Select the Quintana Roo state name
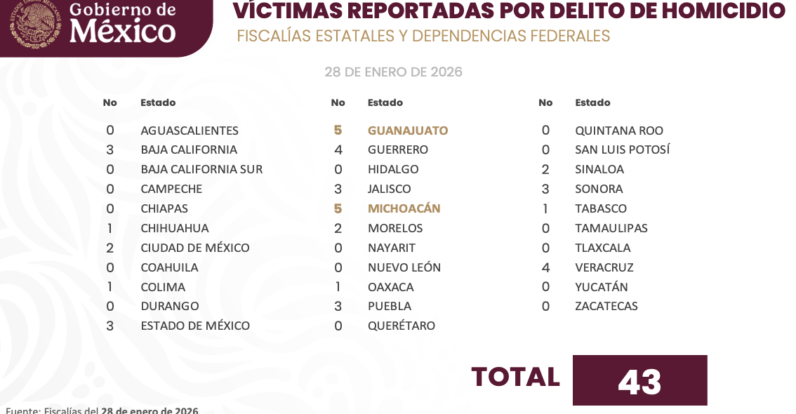796x414 pixels. point(618,131)
